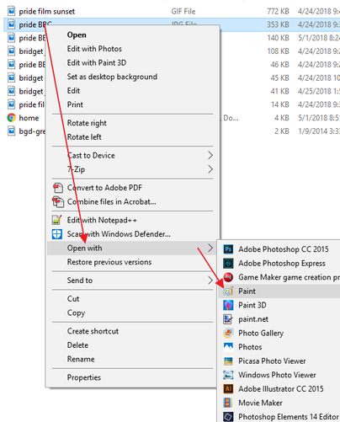Choose Convert to Adobe PDF
This screenshot has width=340, height=422.
(x=104, y=188)
